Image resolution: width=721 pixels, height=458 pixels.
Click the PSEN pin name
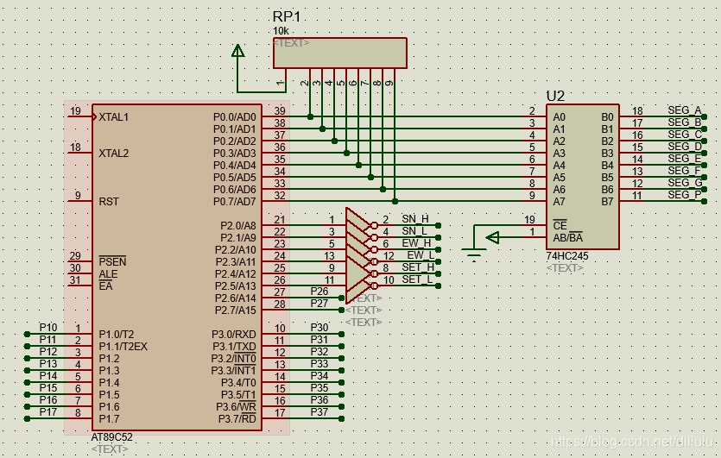[112, 262]
